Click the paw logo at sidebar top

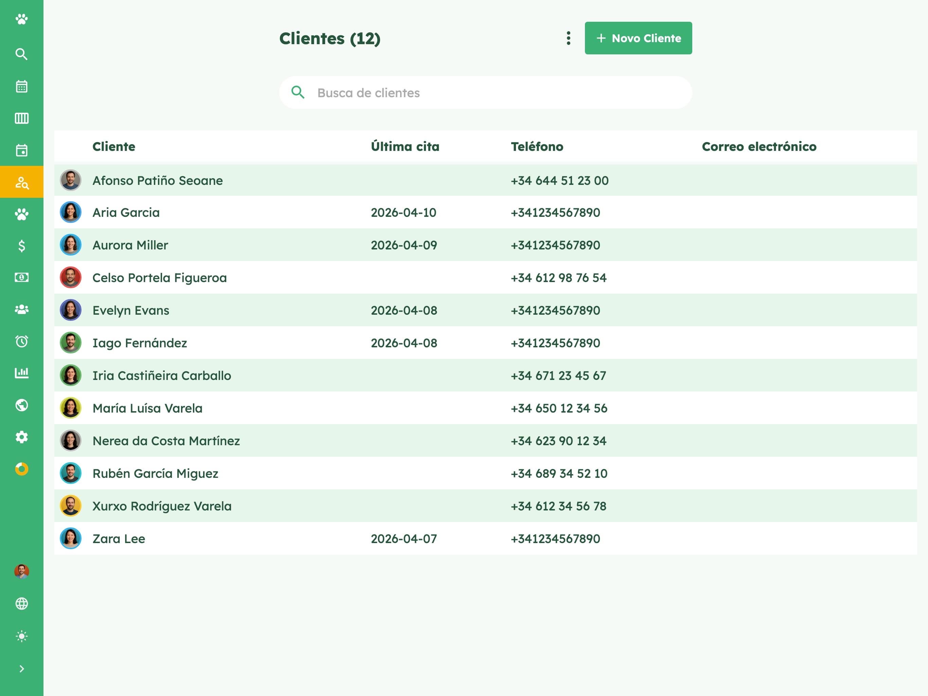(21, 19)
